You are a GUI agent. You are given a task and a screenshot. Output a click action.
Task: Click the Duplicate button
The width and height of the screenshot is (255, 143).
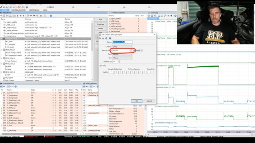click(100, 24)
